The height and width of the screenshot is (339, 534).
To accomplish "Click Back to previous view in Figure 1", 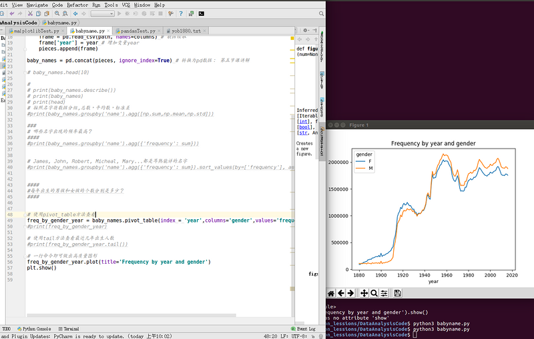I will [341, 293].
